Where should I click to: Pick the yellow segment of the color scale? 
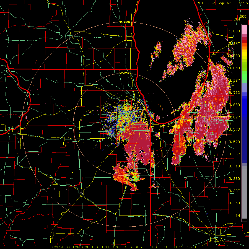pyautogui.click(x=244, y=55)
